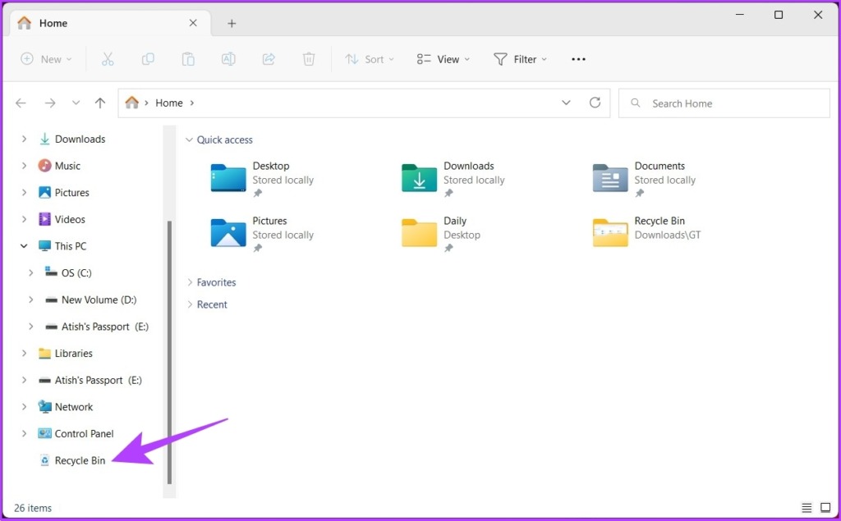
Task: Open the Sort dropdown menu
Action: [x=370, y=59]
